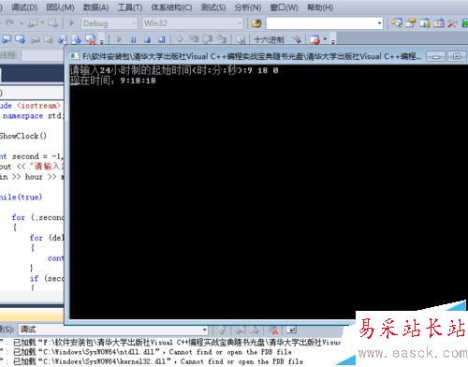Click the clear all output red X icon

click(x=274, y=330)
